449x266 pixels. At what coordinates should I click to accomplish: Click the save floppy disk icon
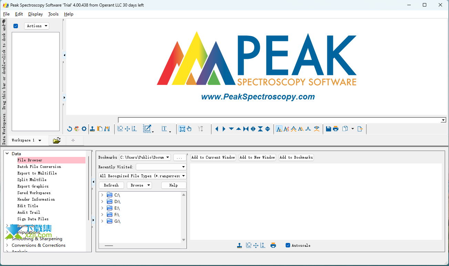coord(328,129)
